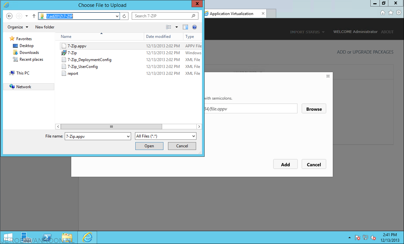The height and width of the screenshot is (244, 404).
Task: Create a New folder
Action: point(45,27)
